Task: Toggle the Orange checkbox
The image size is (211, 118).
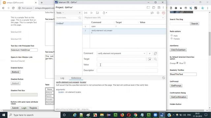Action: [x=177, y=63]
